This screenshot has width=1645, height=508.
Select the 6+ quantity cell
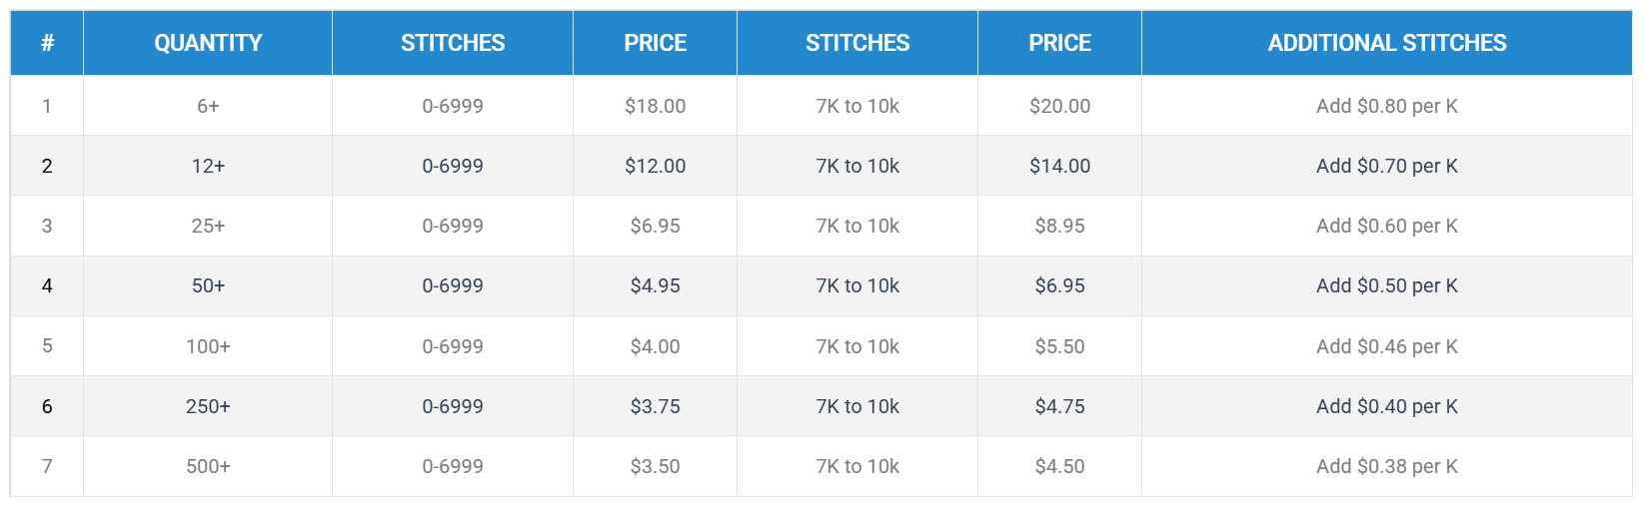coord(208,106)
